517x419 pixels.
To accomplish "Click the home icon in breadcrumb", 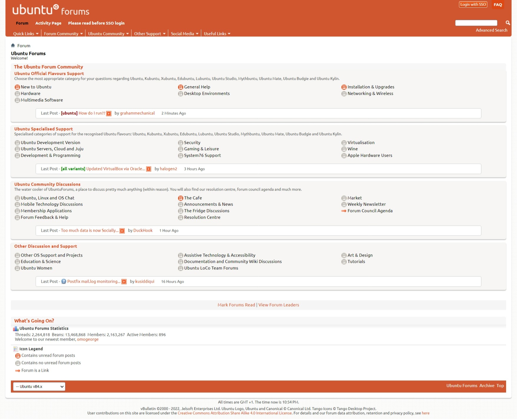I will pyautogui.click(x=13, y=45).
